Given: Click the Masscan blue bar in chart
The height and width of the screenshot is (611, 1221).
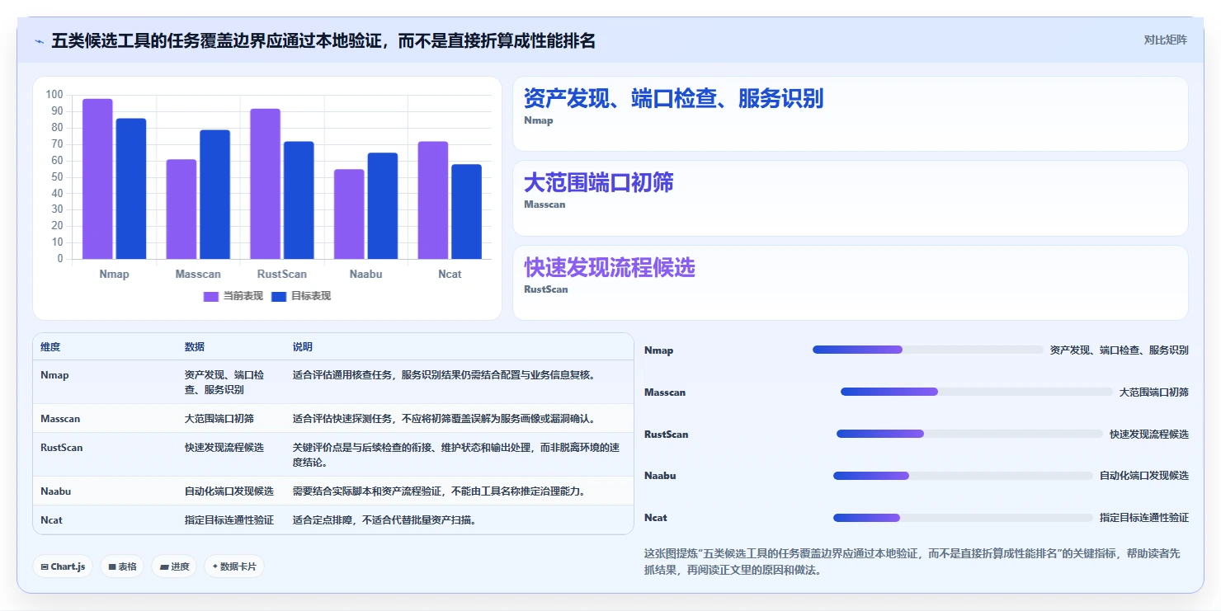Looking at the screenshot, I should (214, 195).
